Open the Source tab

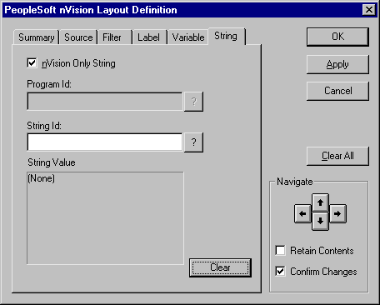point(78,37)
